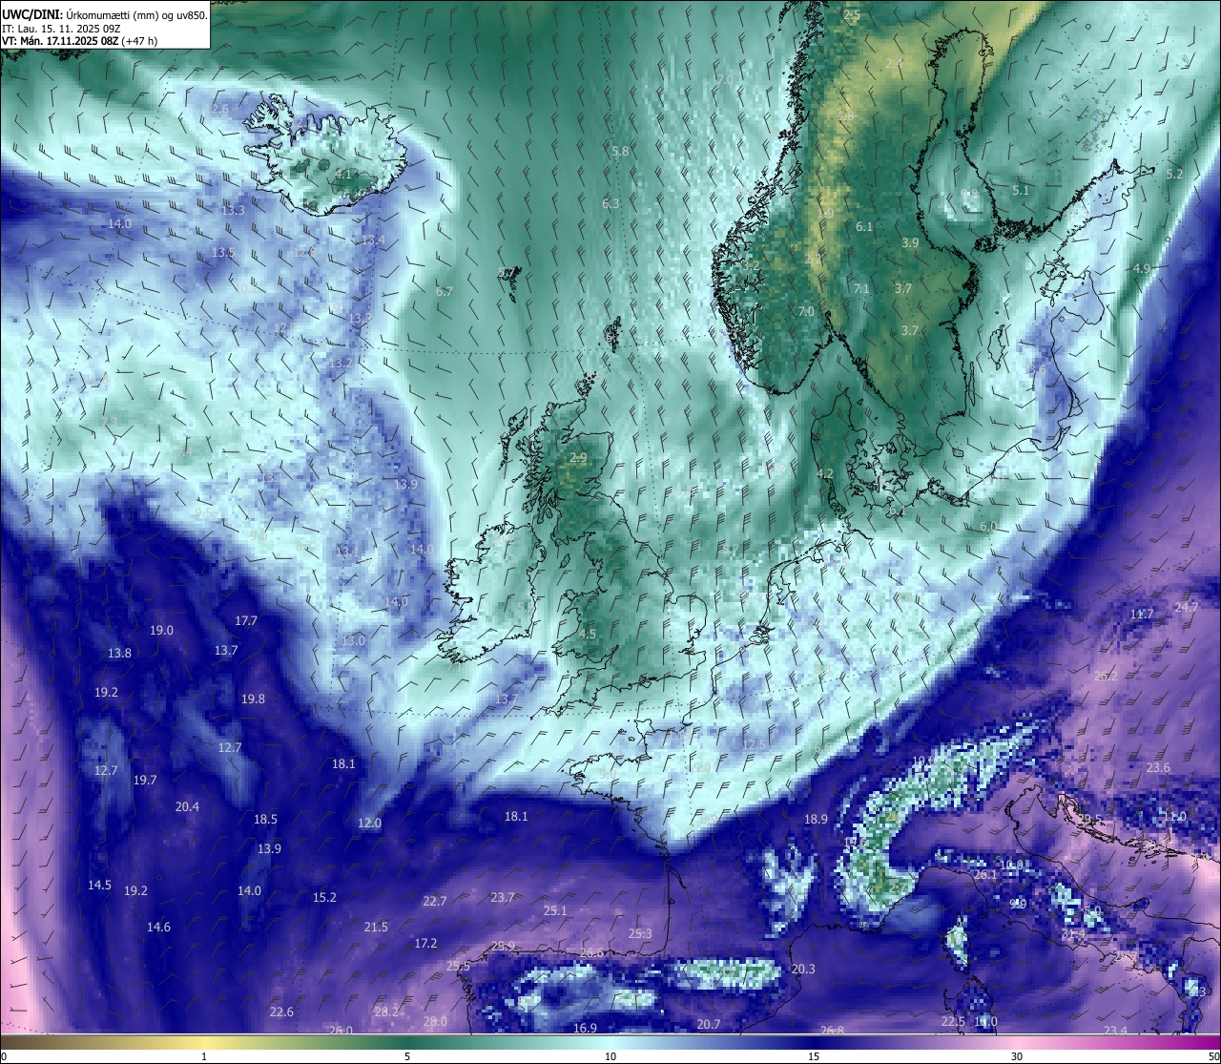The height and width of the screenshot is (1064, 1221).
Task: Click the 25.1 value label
Action: (x=555, y=911)
